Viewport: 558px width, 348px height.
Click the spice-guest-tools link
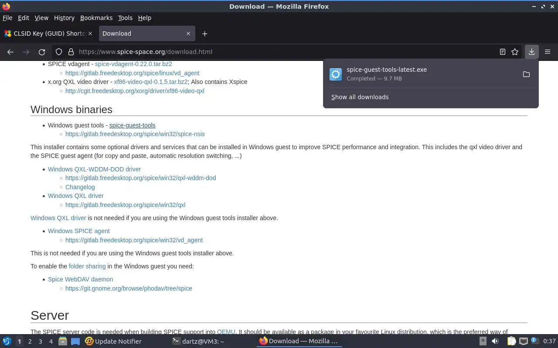[132, 125]
